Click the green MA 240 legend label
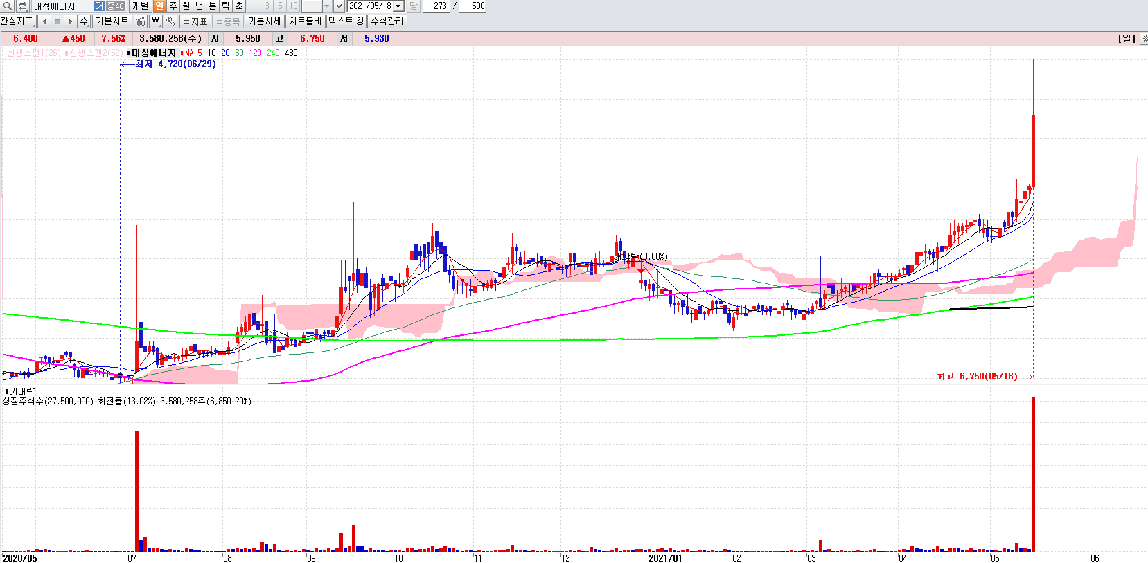This screenshot has height=563, width=1148. coord(274,53)
